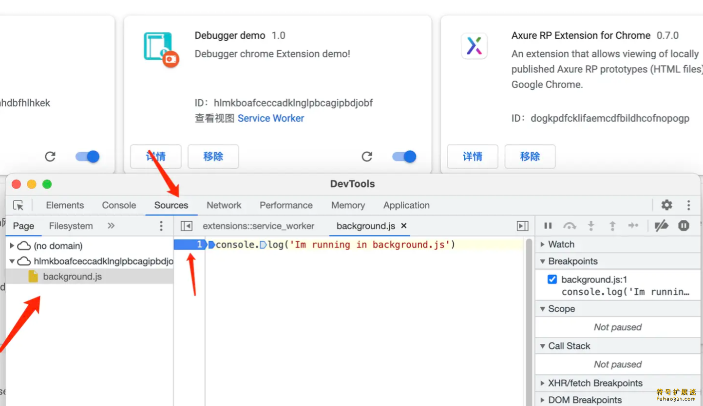Image resolution: width=703 pixels, height=406 pixels.
Task: Select the inspect element picker icon
Action: click(x=19, y=205)
